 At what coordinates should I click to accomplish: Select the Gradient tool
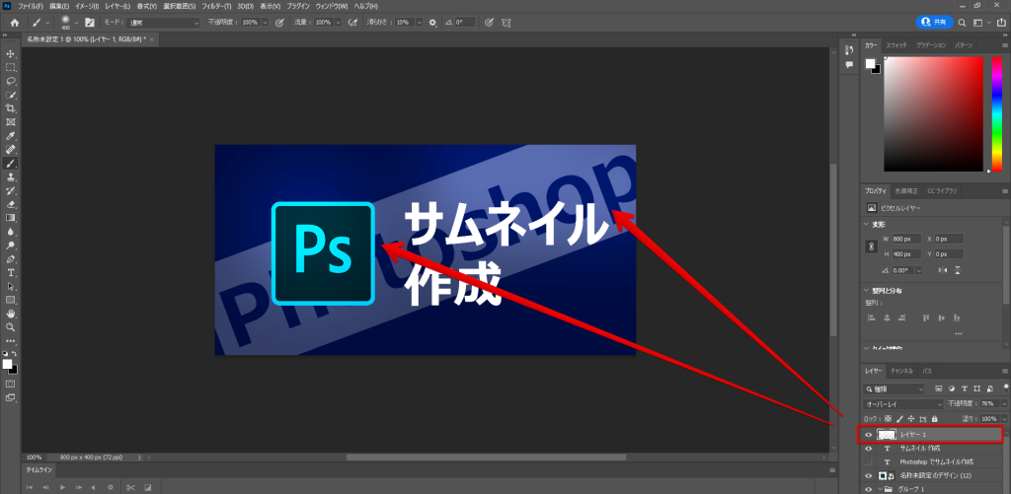tap(10, 218)
